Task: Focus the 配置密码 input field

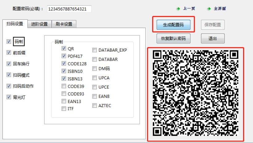Action: click(x=69, y=9)
